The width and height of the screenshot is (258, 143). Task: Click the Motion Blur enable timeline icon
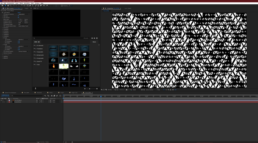[57, 96]
